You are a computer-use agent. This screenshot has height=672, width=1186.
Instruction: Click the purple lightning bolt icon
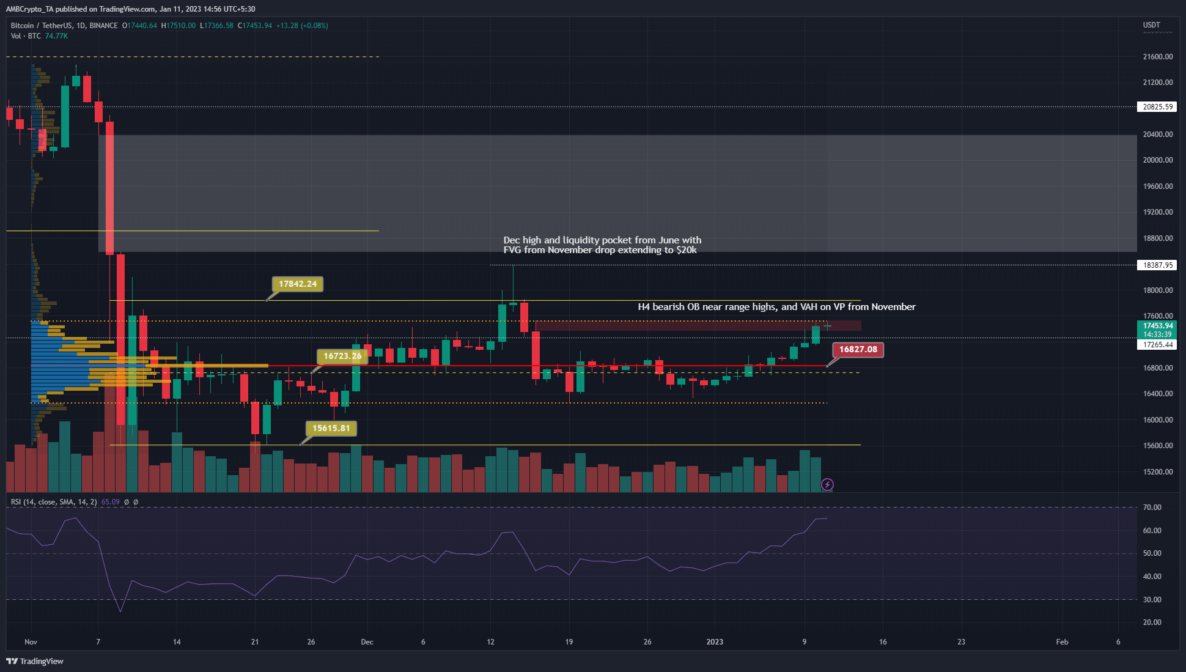point(827,485)
